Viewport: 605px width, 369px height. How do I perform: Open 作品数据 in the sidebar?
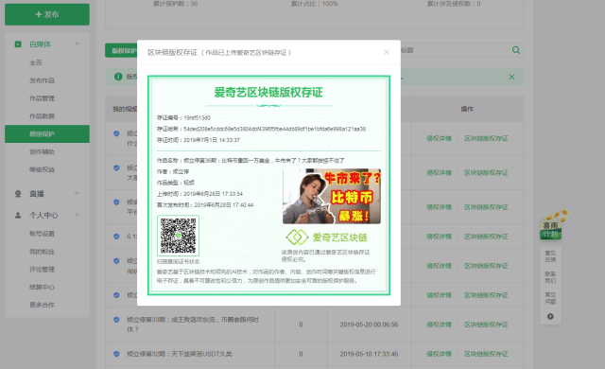tap(42, 115)
